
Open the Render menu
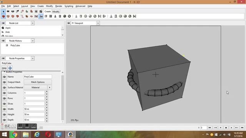pyautogui.click(x=59, y=6)
